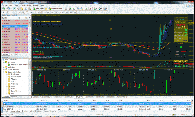Select the sell order 31838307 row
Image resolution: width=195 pixels, height=117 pixels.
[x=97, y=106]
